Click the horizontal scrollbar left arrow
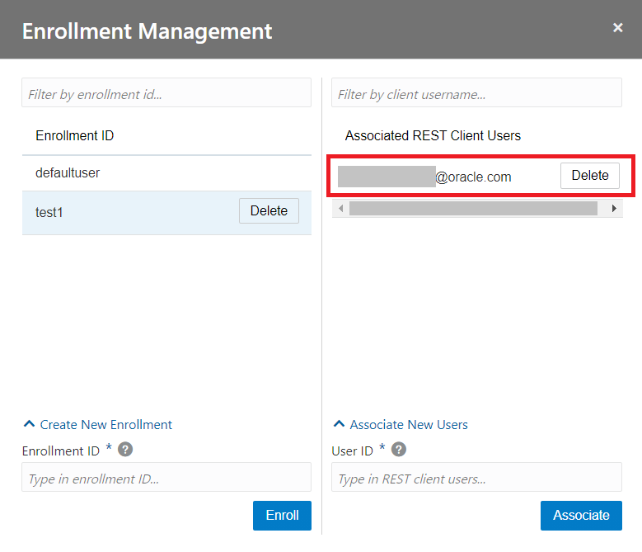Screen dimensions: 642x552 coord(340,209)
